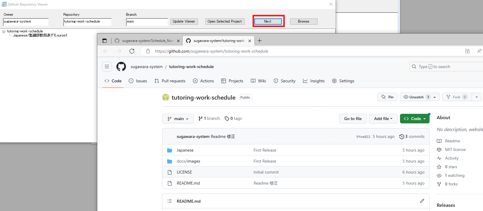This screenshot has width=483, height=211.
Task: Collapse the tutoring-work-schedule tree node
Action: 4,32
